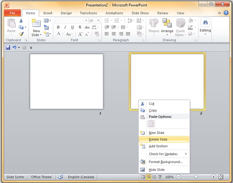The height and width of the screenshot is (183, 233).
Task: Click the Clear All Formatting icon
Action: (97, 34)
